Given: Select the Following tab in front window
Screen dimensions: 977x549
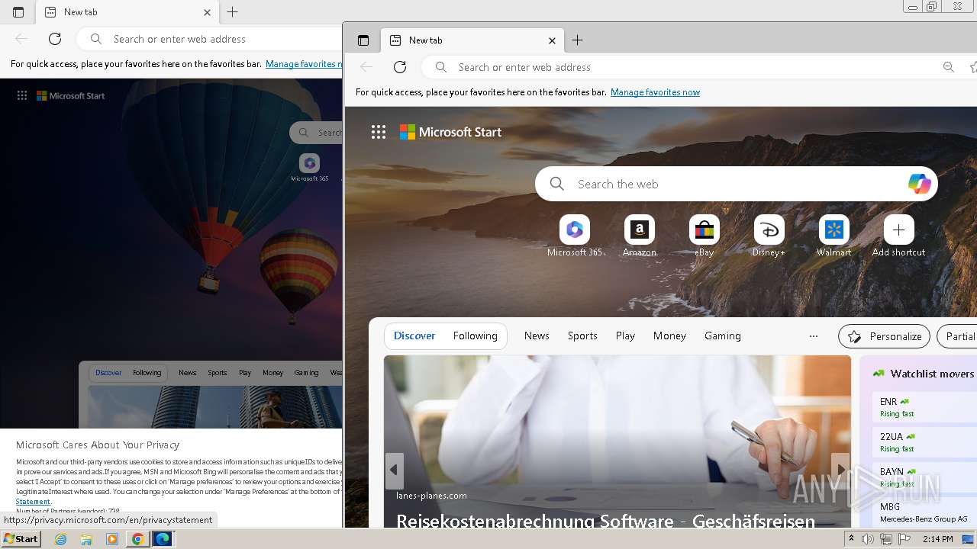Looking at the screenshot, I should 475,335.
